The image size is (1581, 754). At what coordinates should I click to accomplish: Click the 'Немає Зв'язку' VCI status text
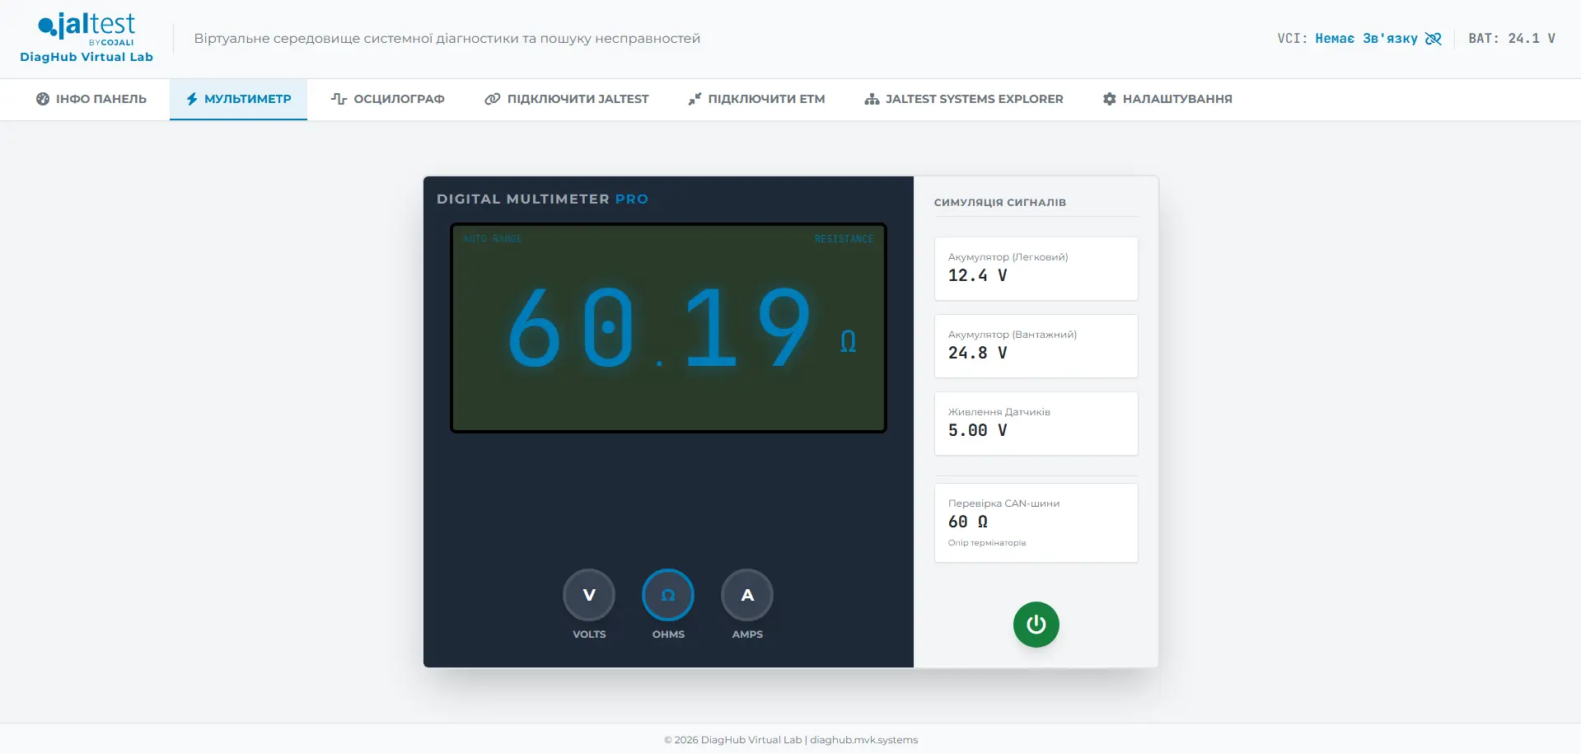[x=1366, y=39]
